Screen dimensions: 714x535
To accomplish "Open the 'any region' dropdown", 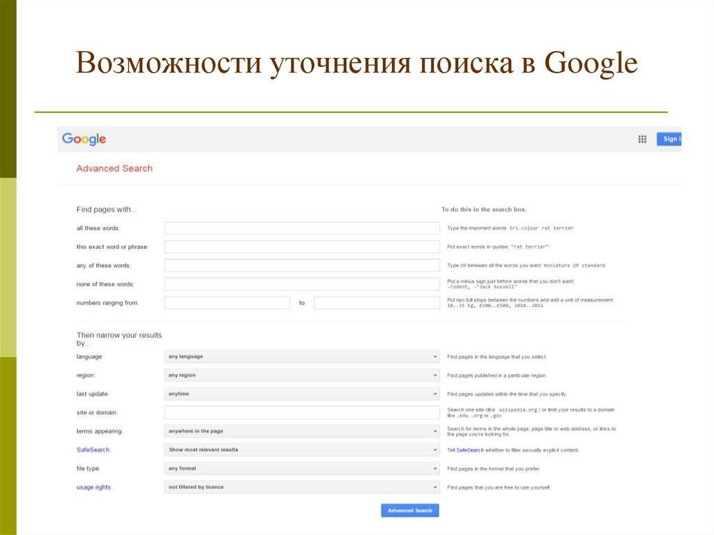I will [302, 375].
